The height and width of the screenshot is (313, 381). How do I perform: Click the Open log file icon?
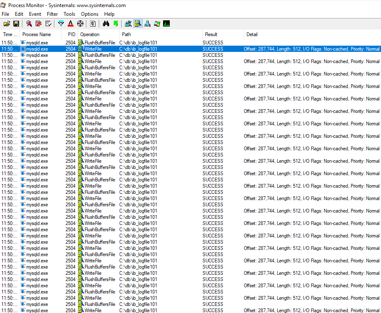[x=7, y=24]
